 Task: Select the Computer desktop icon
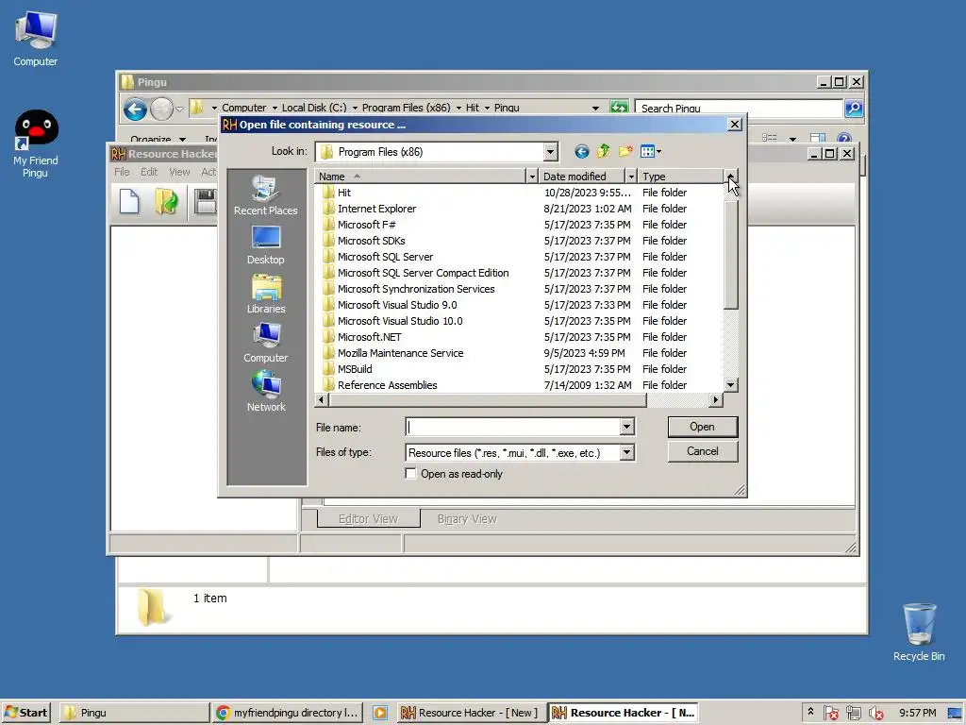click(36, 40)
